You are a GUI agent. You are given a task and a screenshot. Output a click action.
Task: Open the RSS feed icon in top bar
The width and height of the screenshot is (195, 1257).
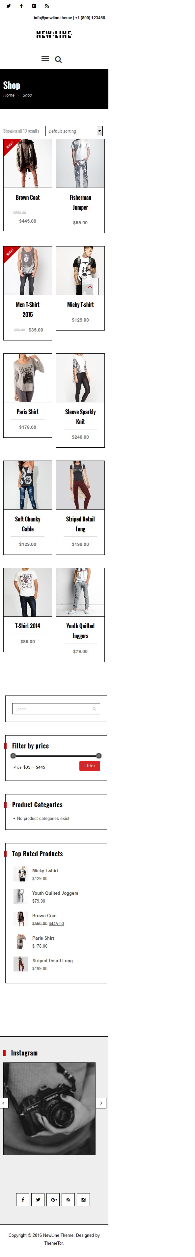pos(47,6)
